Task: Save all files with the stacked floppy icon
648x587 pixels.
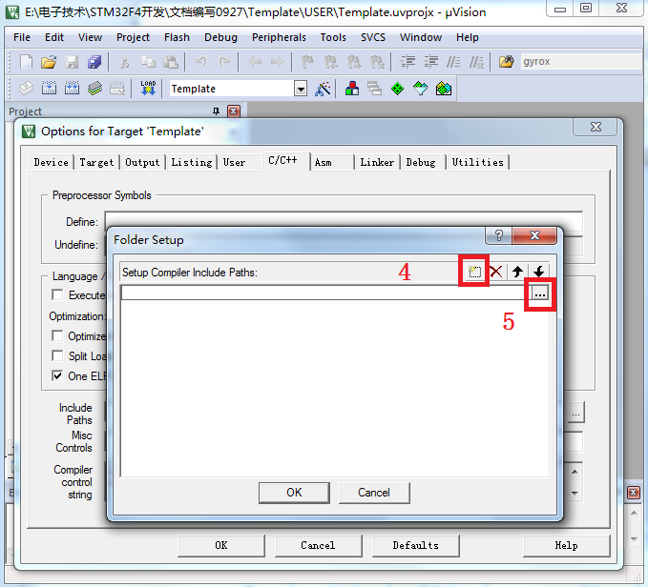Action: coord(94,62)
